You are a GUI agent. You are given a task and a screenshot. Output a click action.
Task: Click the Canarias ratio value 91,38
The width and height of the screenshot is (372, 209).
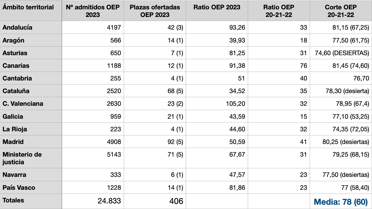(237, 66)
